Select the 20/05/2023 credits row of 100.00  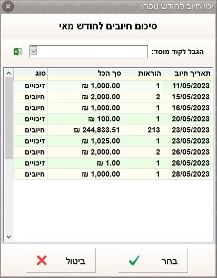pyautogui.click(x=113, y=119)
